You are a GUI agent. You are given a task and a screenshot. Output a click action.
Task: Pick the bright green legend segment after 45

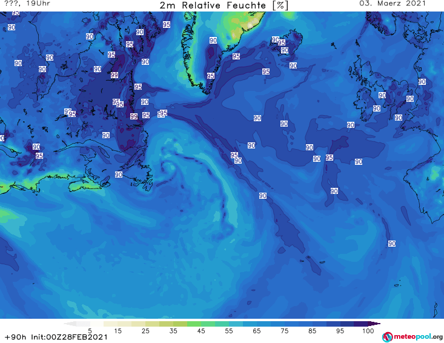tap(208, 324)
